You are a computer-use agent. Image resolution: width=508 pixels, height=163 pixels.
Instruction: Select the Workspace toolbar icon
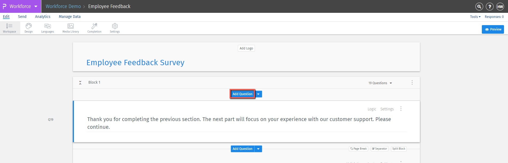point(10,28)
